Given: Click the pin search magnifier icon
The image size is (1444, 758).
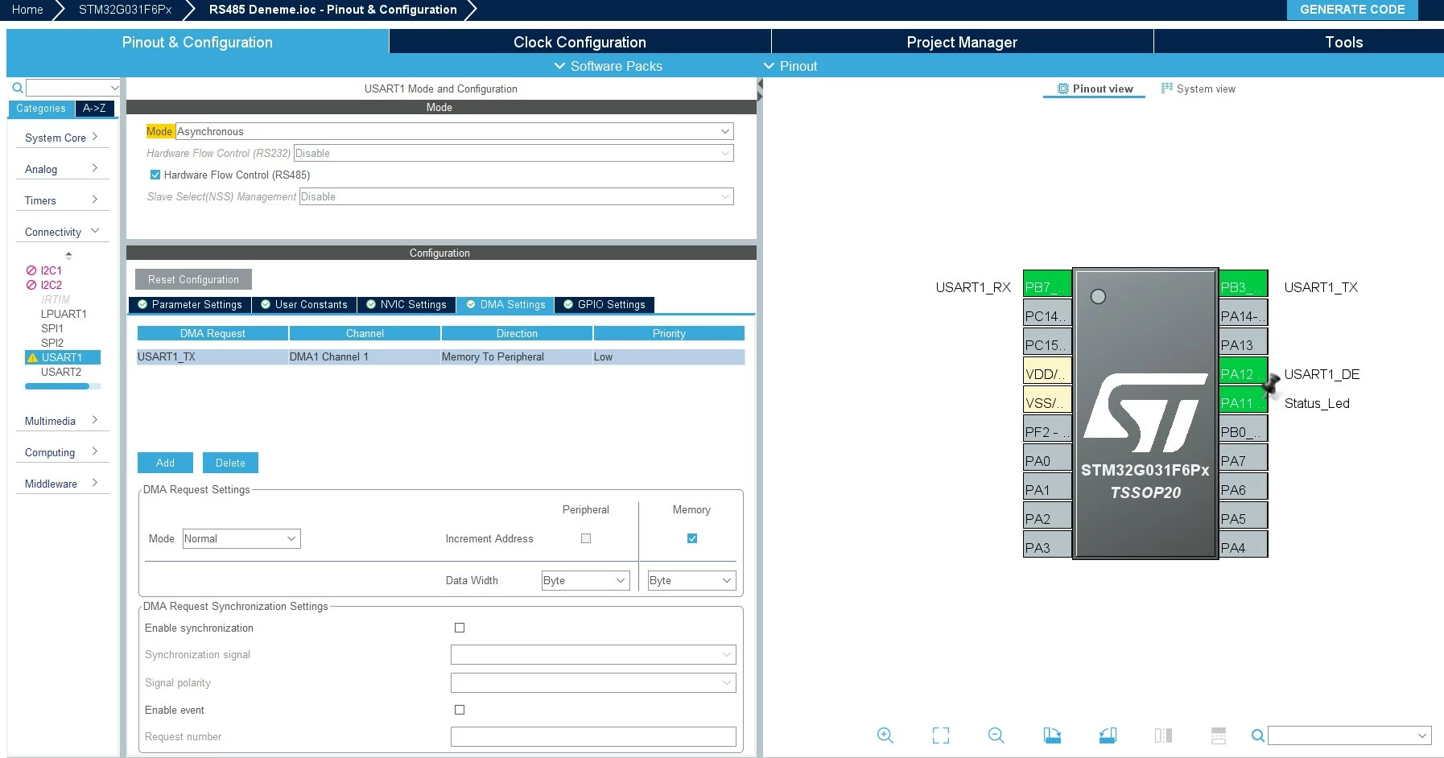Looking at the screenshot, I should coord(1258,735).
